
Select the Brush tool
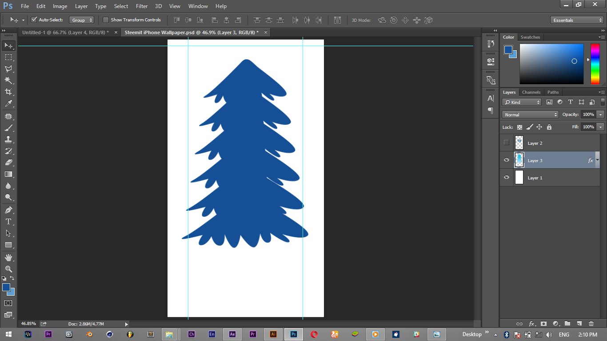[x=8, y=128]
